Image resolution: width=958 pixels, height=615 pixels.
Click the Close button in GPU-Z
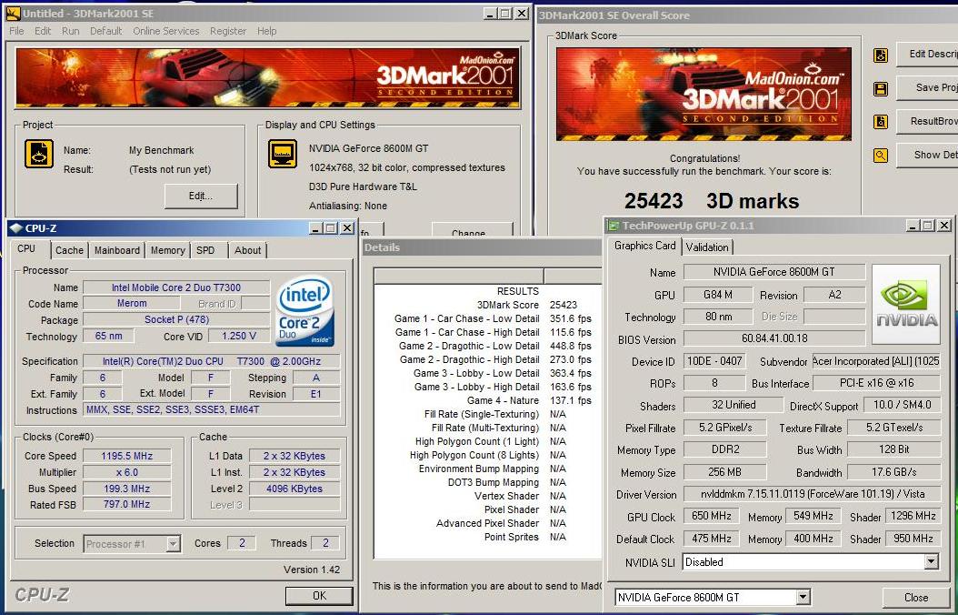tap(916, 598)
